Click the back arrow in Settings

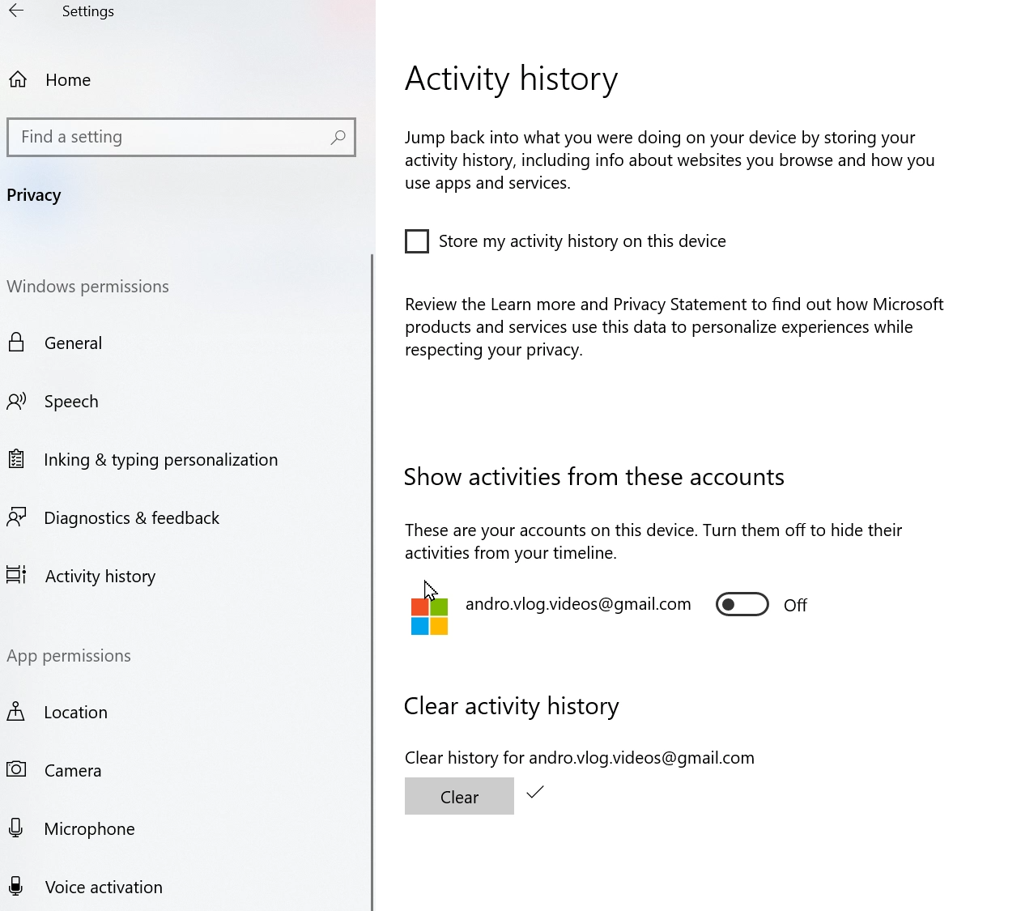click(x=16, y=11)
